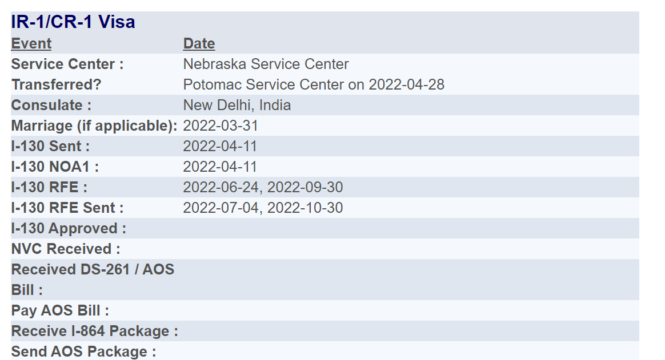
Task: Click the Service Center row label
Action: tap(67, 64)
